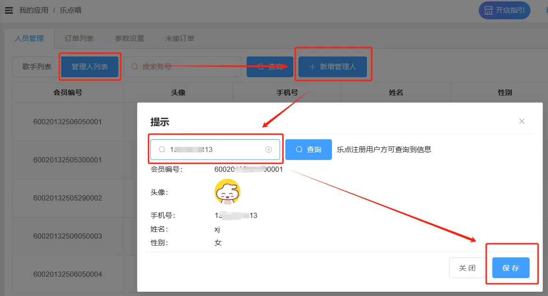This screenshot has width=548, height=296.
Task: Close the 提示 dialog with the X icon
Action: [522, 121]
